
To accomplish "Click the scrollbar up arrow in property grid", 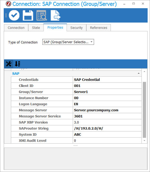I will [144, 72].
